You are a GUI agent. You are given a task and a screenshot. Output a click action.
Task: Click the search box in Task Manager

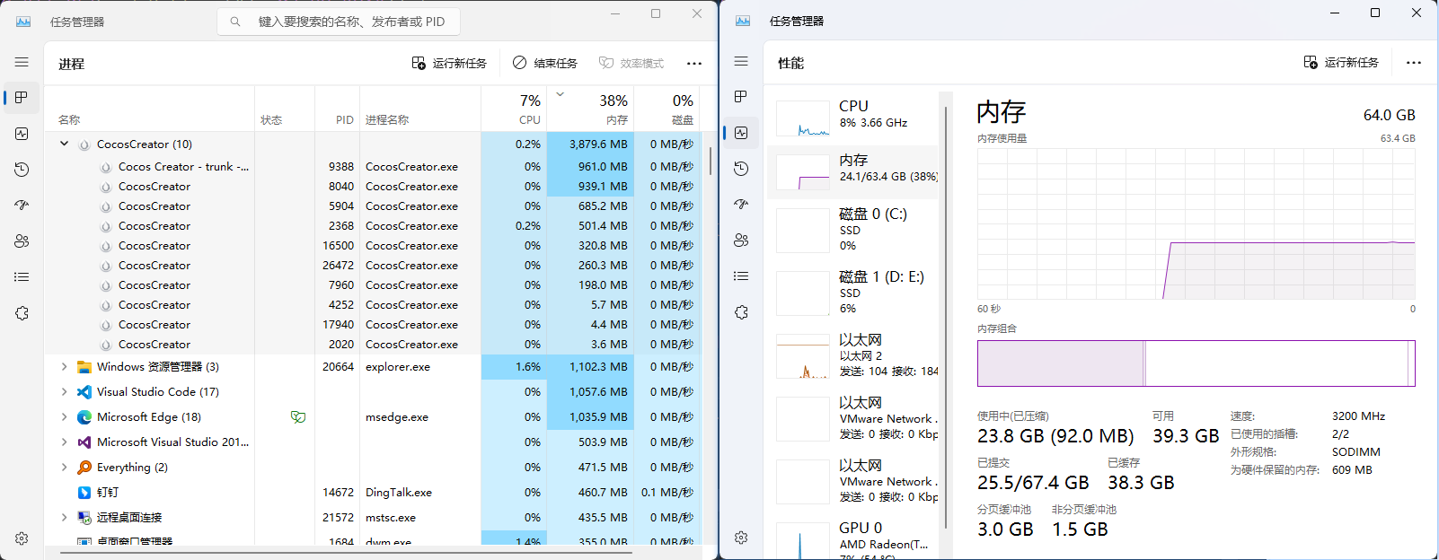(339, 22)
